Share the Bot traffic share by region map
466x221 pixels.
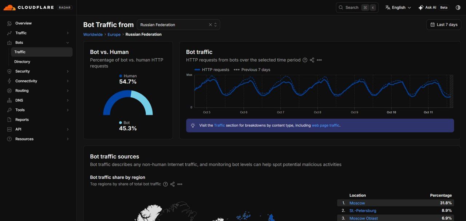173,184
